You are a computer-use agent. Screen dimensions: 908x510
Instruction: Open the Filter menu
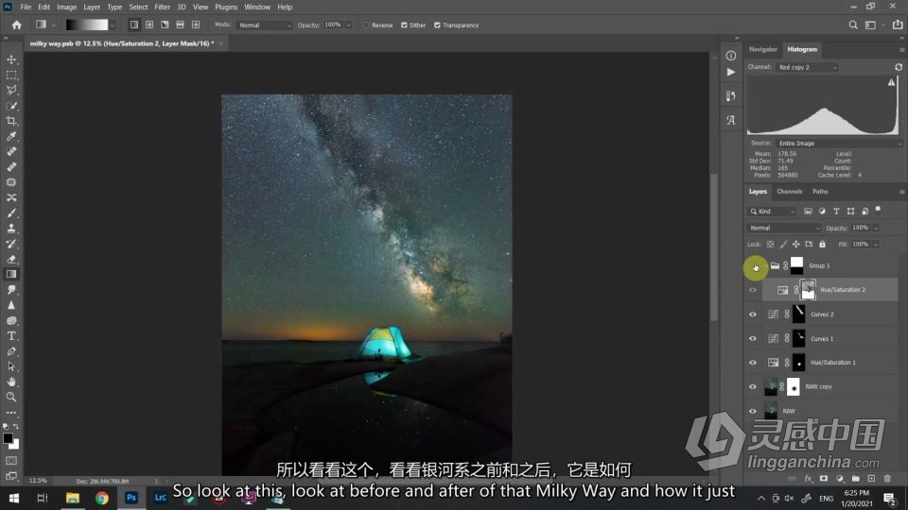[x=162, y=7]
